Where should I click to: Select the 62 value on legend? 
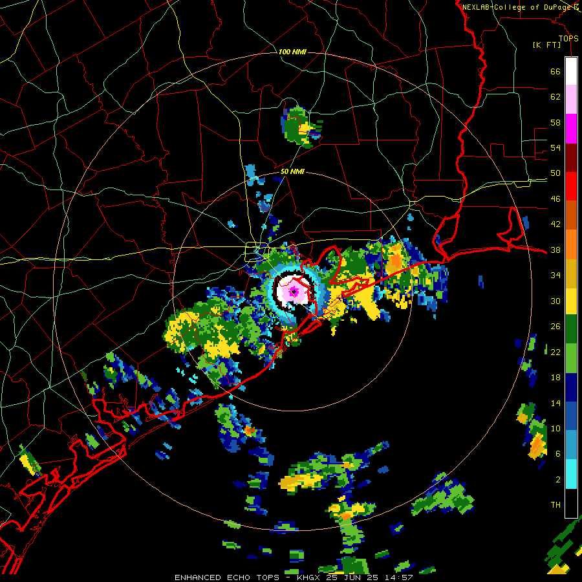[555, 96]
